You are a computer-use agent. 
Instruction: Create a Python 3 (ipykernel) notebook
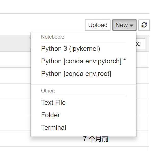pyautogui.click(x=70, y=49)
